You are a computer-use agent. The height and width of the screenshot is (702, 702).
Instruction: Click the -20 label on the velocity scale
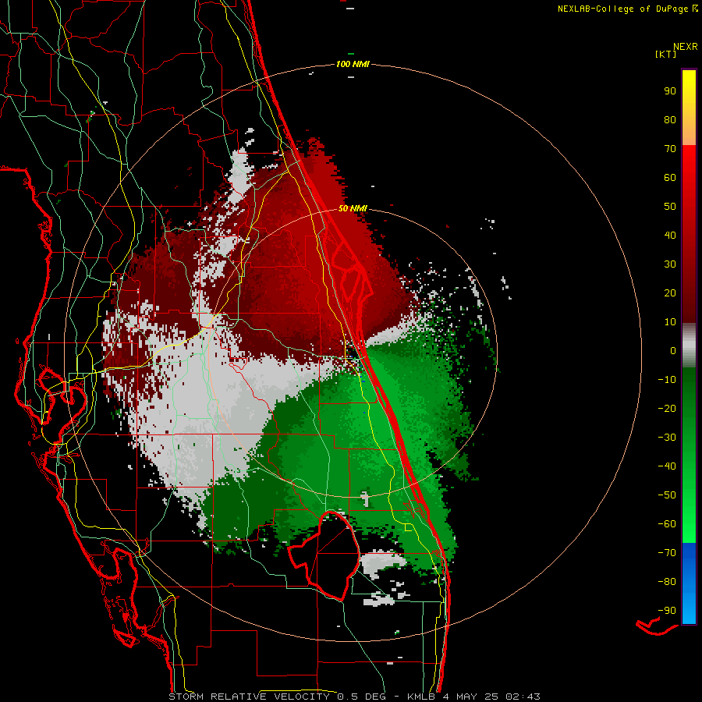coord(667,408)
